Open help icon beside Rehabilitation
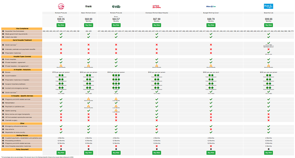 [3, 103]
